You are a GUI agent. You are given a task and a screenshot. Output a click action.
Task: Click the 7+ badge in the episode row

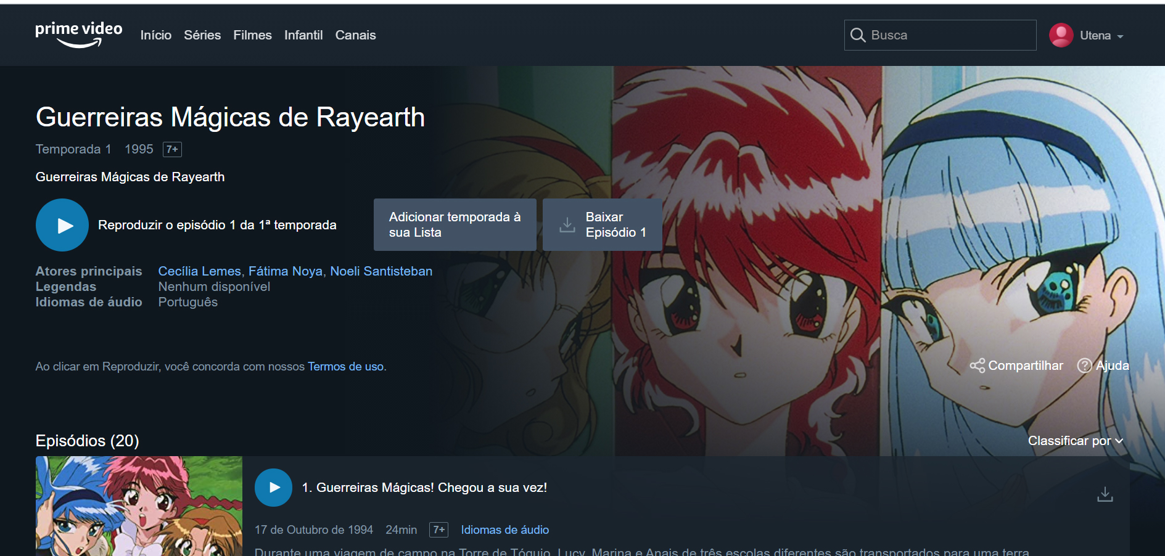click(x=438, y=530)
